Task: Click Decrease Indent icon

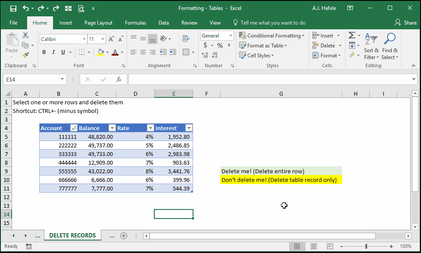Action: 163,52
